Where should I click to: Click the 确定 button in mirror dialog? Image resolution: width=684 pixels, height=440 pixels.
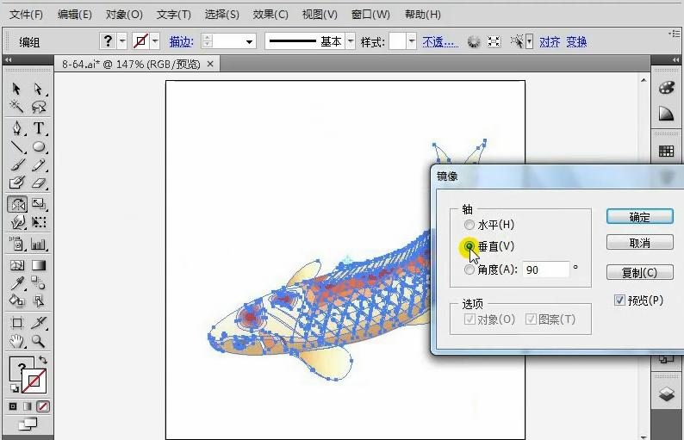point(639,217)
